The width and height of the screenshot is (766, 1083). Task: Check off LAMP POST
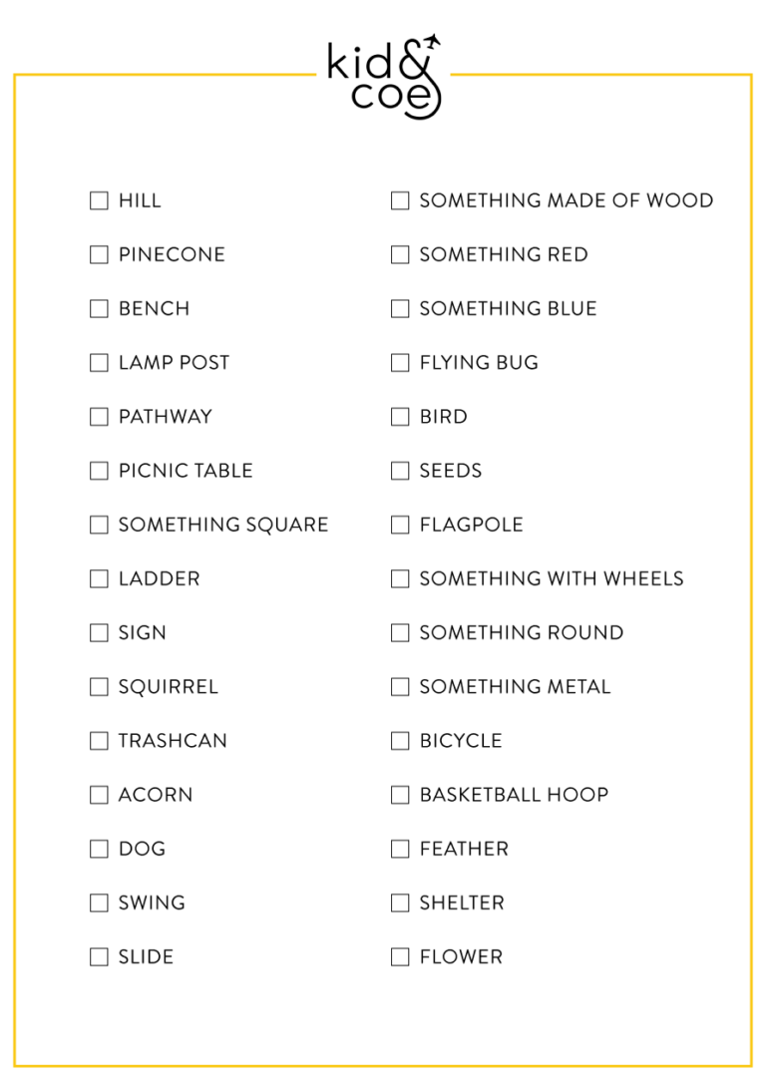[99, 363]
